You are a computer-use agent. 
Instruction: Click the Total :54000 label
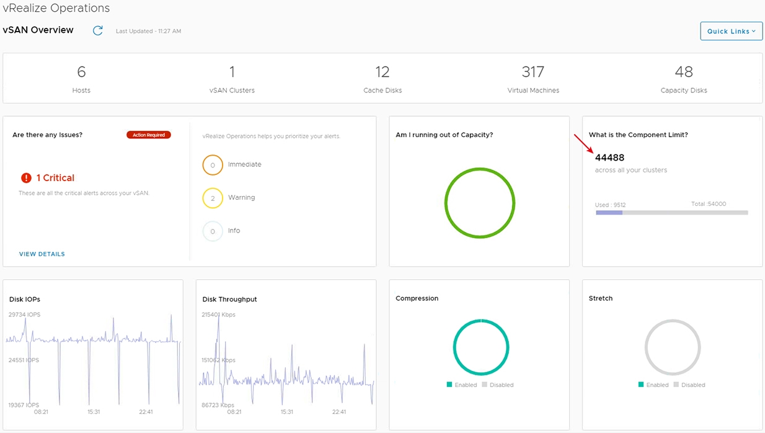click(x=709, y=203)
